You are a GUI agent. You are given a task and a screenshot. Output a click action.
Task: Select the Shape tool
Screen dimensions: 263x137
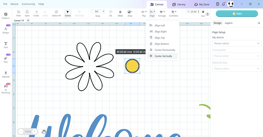(6, 30)
